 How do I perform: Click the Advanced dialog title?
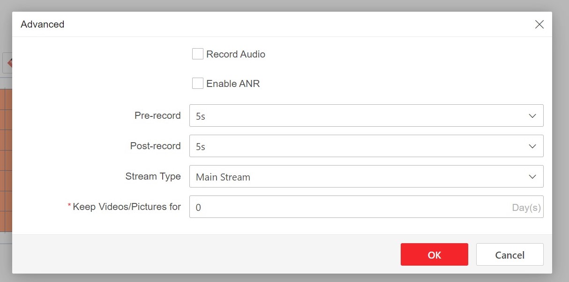click(x=42, y=24)
